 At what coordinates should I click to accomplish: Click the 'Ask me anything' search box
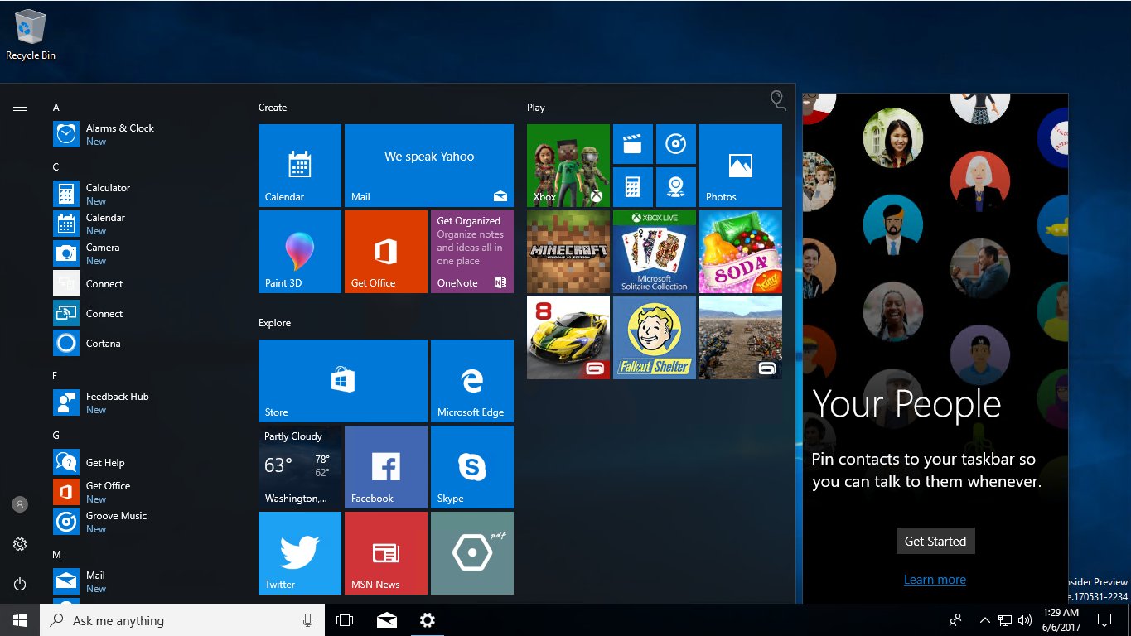[182, 619]
